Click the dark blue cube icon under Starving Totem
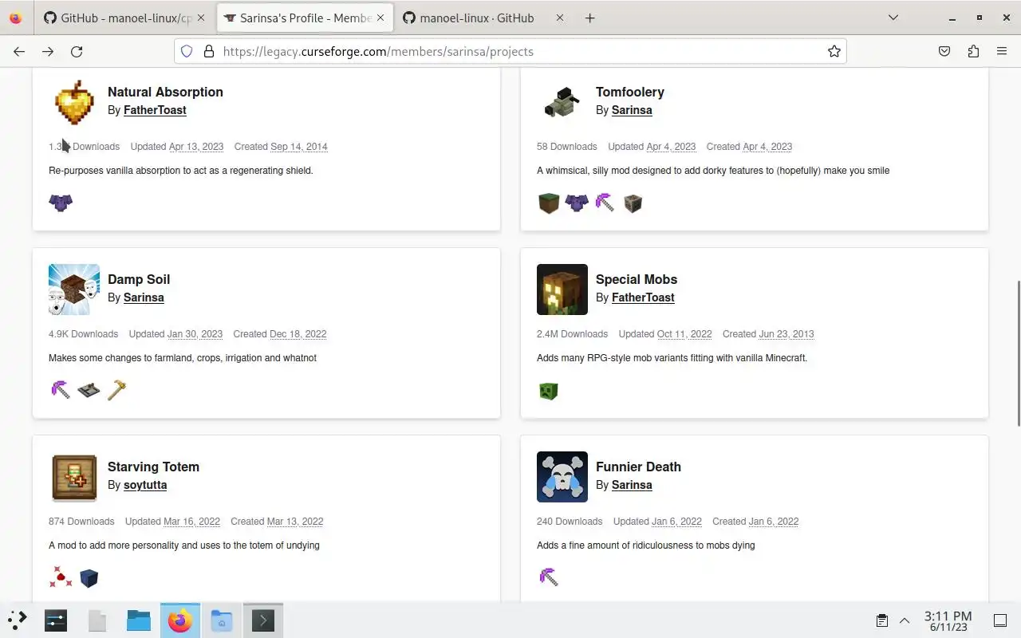Screen dimensions: 1021x638 pyautogui.click(x=89, y=578)
